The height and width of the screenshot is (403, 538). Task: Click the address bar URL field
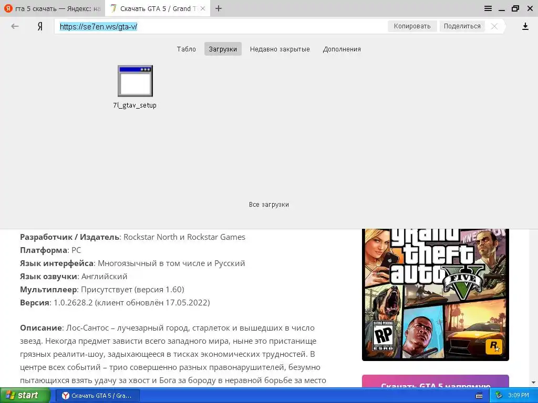coord(220,26)
